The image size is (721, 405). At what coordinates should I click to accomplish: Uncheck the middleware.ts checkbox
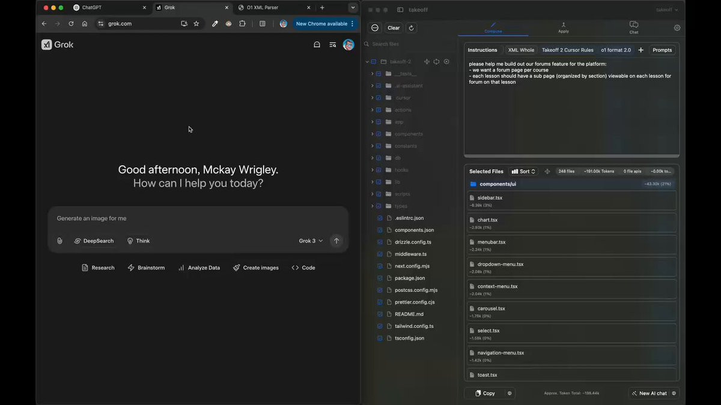coord(380,254)
